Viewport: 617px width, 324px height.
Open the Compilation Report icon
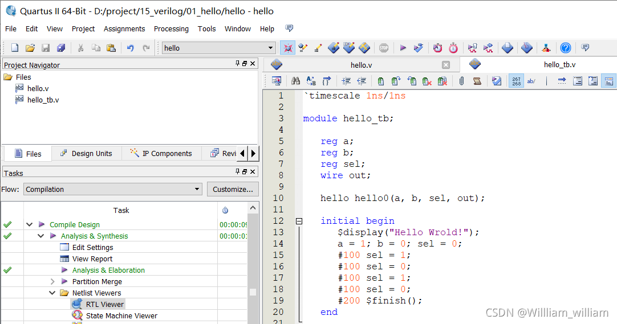coord(507,48)
